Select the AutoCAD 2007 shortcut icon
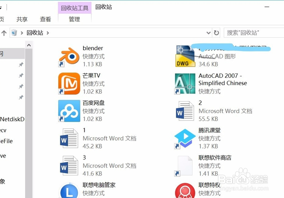Screen dimensions: 284x198 185,84
